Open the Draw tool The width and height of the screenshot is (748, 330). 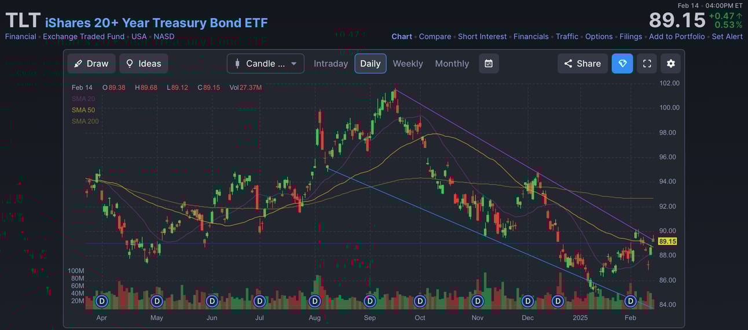(91, 64)
